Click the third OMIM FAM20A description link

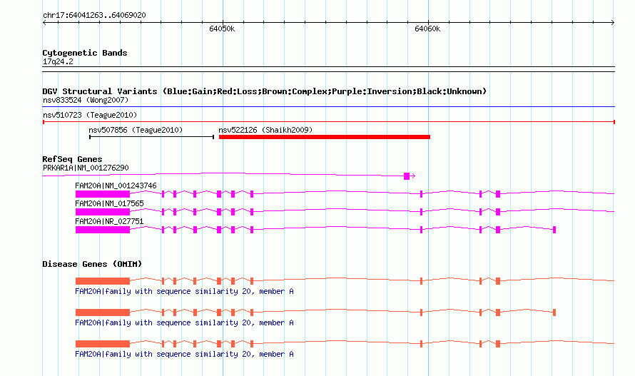point(184,354)
